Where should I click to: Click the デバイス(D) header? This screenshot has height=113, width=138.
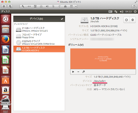point(36,19)
